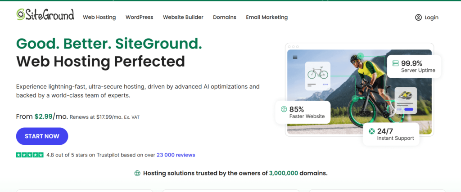Click the 'Experience lightning-fast' description paragraph

point(138,91)
